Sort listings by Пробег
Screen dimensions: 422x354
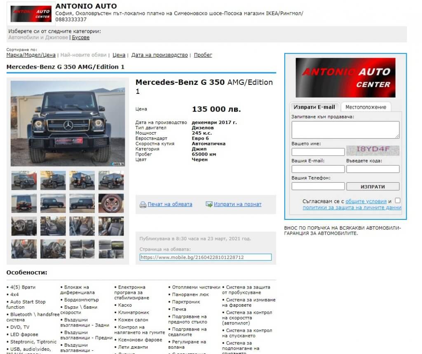(x=203, y=55)
